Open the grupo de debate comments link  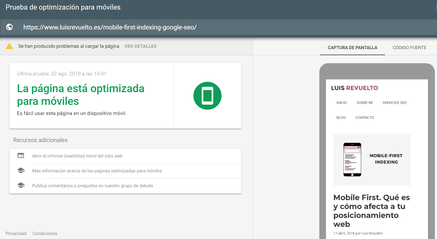92,186
